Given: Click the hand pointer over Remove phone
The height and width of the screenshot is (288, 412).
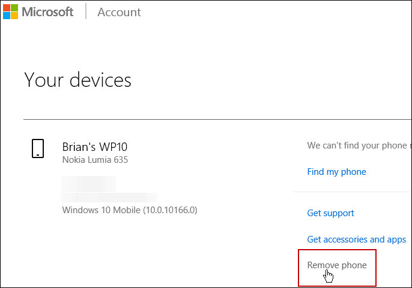Looking at the screenshot, I should coord(328,277).
